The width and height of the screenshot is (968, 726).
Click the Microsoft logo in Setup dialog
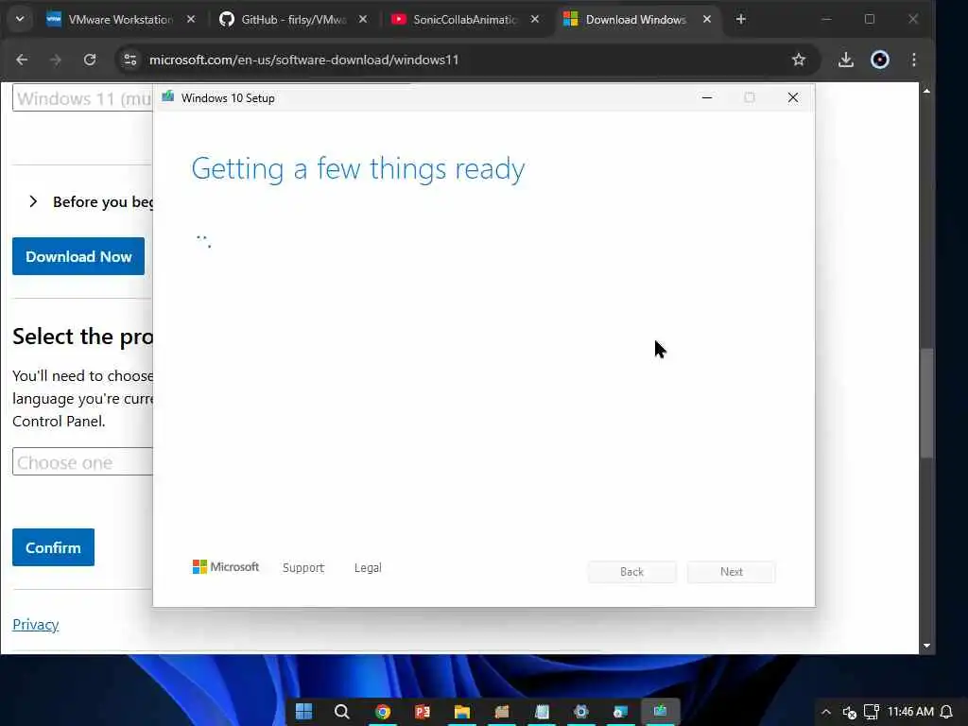click(x=226, y=567)
